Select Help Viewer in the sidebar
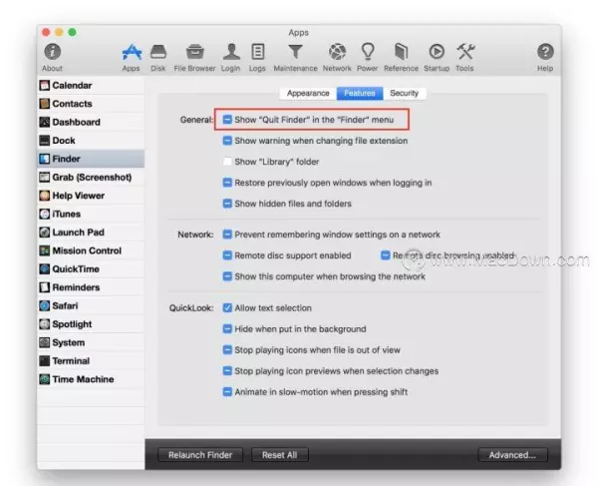Viewport: 598px width, 486px height. click(x=91, y=196)
